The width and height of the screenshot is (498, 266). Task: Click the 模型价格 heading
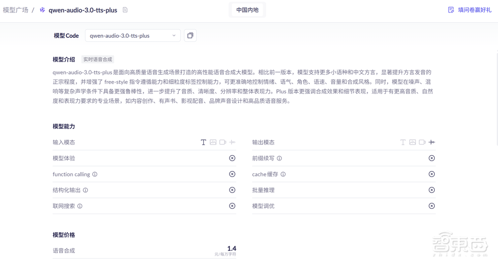point(64,235)
